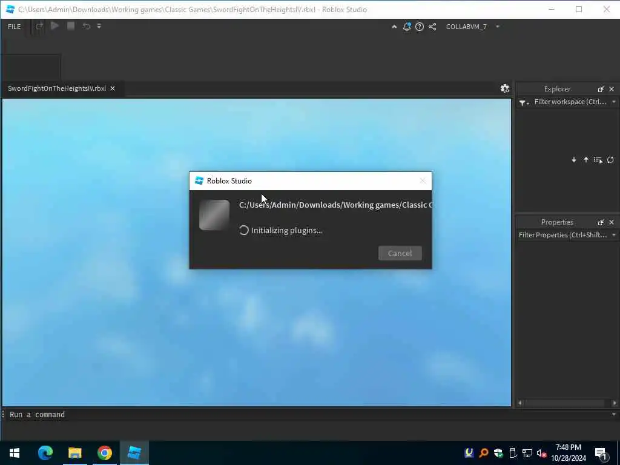
Task: Launch Microsoft Edge from the taskbar
Action: [x=45, y=453]
